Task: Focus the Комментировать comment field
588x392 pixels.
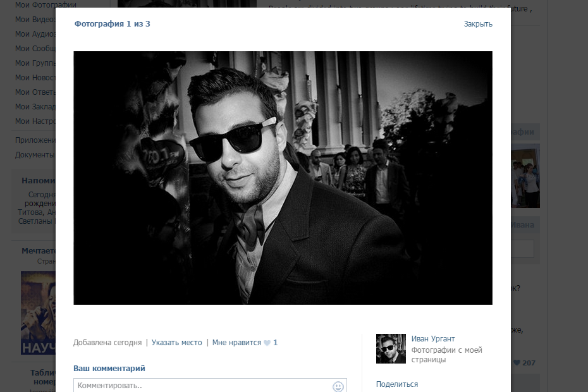Action: pyautogui.click(x=202, y=385)
